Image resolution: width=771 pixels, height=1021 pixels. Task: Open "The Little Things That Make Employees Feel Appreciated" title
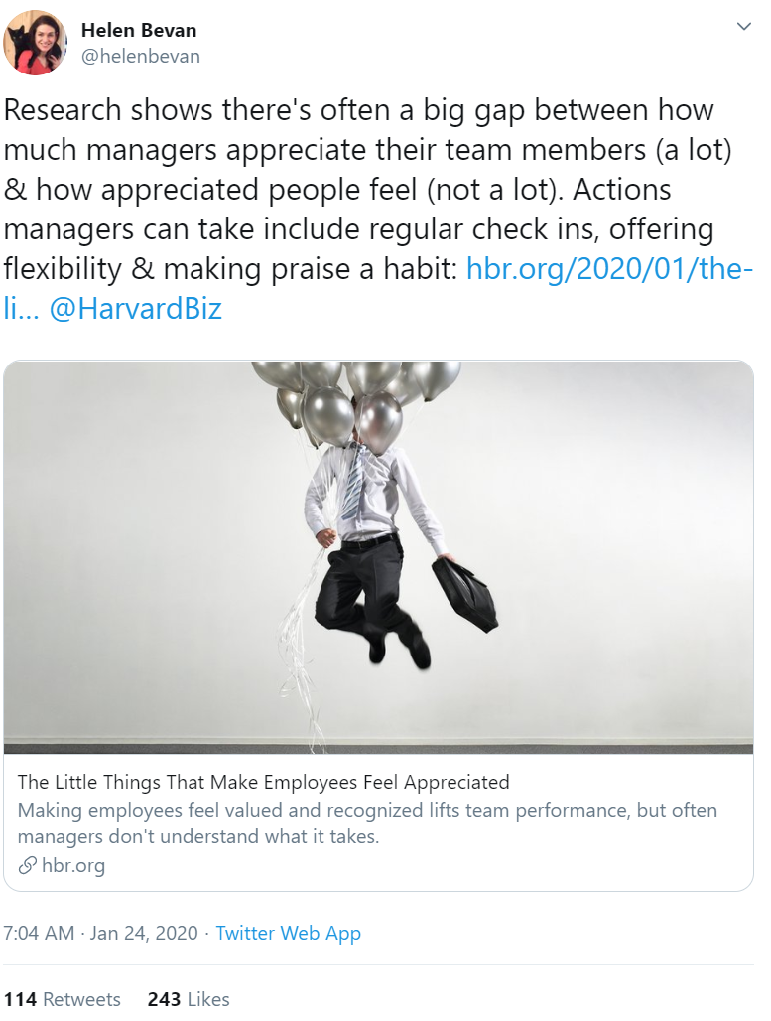click(x=264, y=782)
